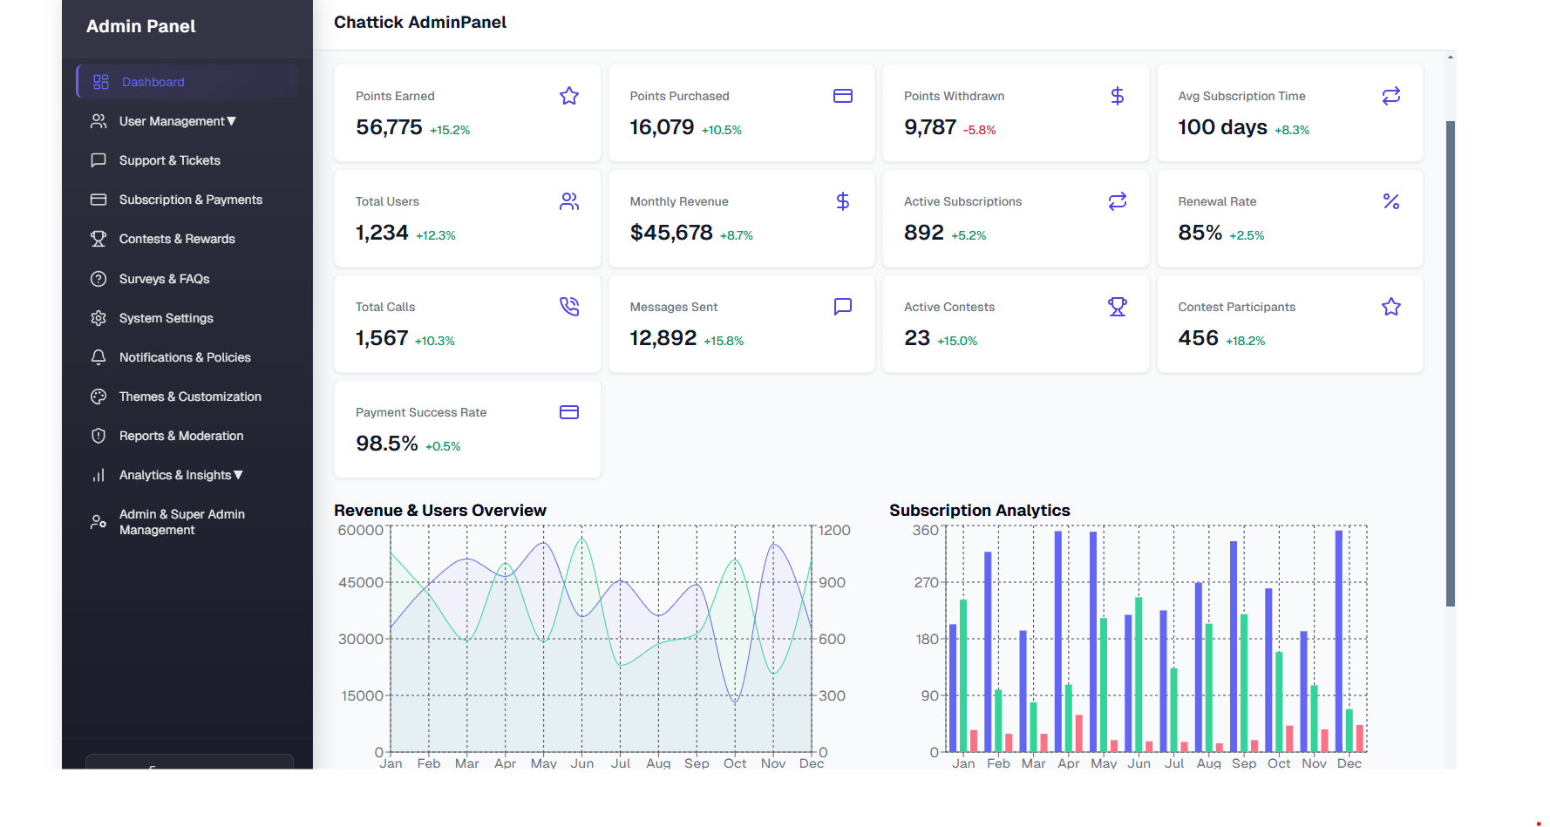
Task: Click the chat bubble icon on Messages Sent card
Action: pos(843,306)
